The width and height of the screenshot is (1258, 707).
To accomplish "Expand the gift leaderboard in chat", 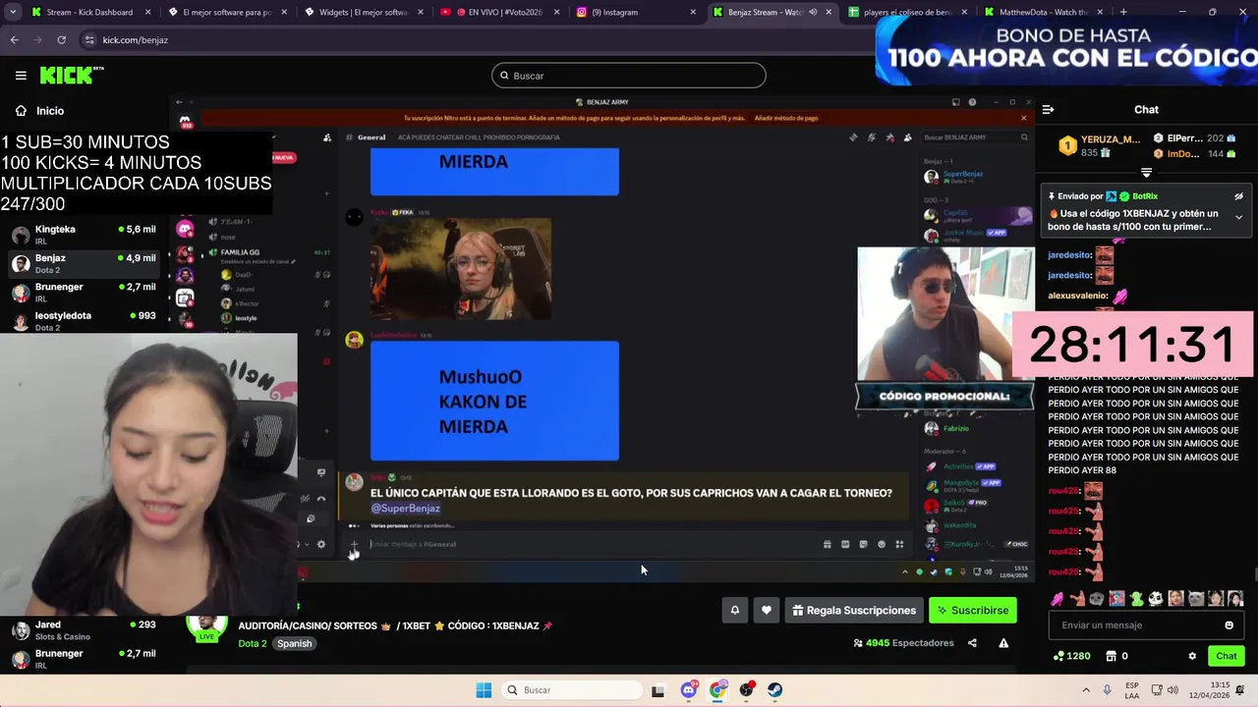I will (x=1146, y=173).
